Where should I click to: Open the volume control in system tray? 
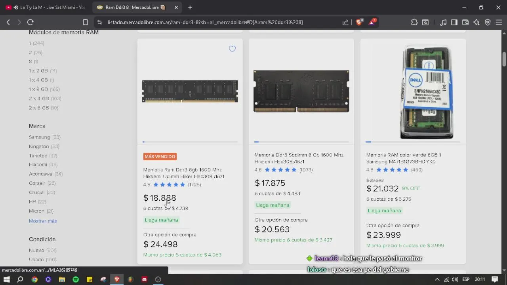point(455,279)
